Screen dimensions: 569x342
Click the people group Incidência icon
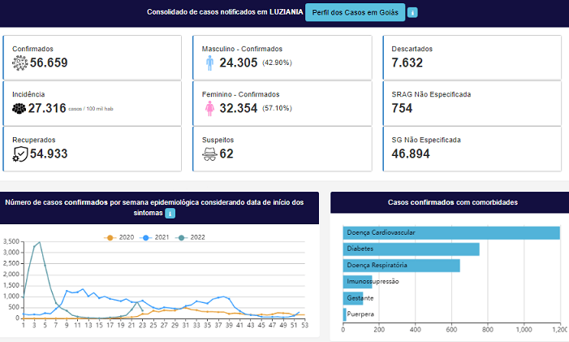pos(19,108)
